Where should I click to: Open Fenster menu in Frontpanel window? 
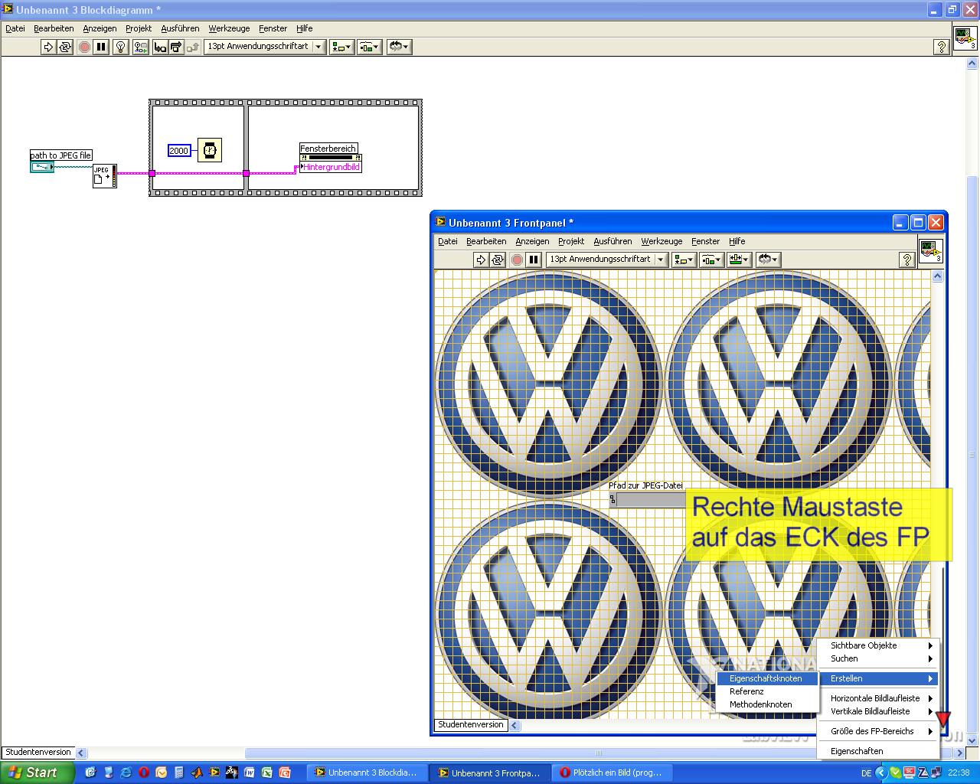pos(705,241)
